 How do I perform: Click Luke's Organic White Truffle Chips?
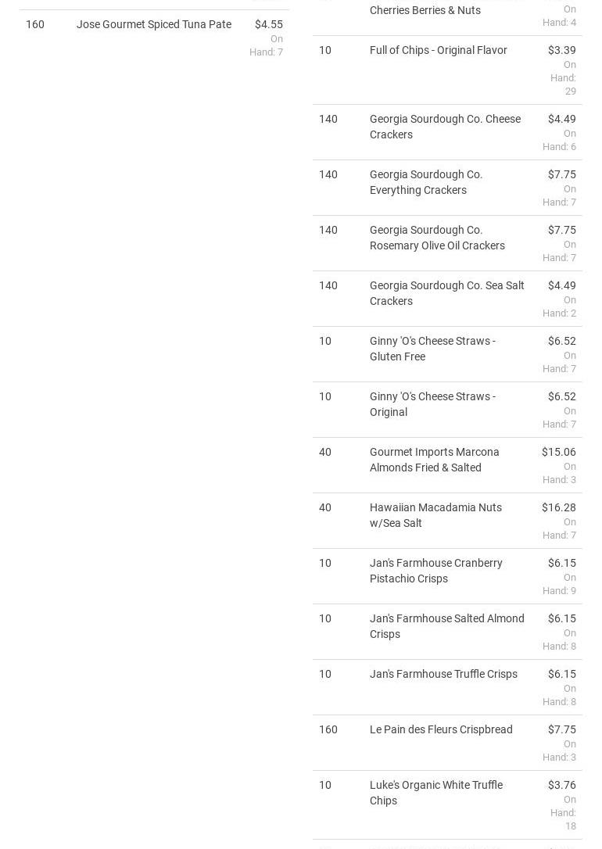tap(435, 793)
